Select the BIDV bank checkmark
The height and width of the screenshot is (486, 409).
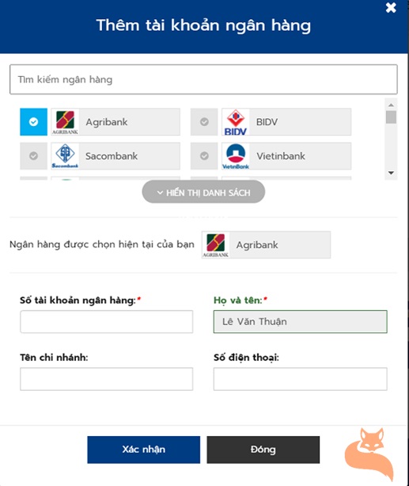tap(204, 122)
